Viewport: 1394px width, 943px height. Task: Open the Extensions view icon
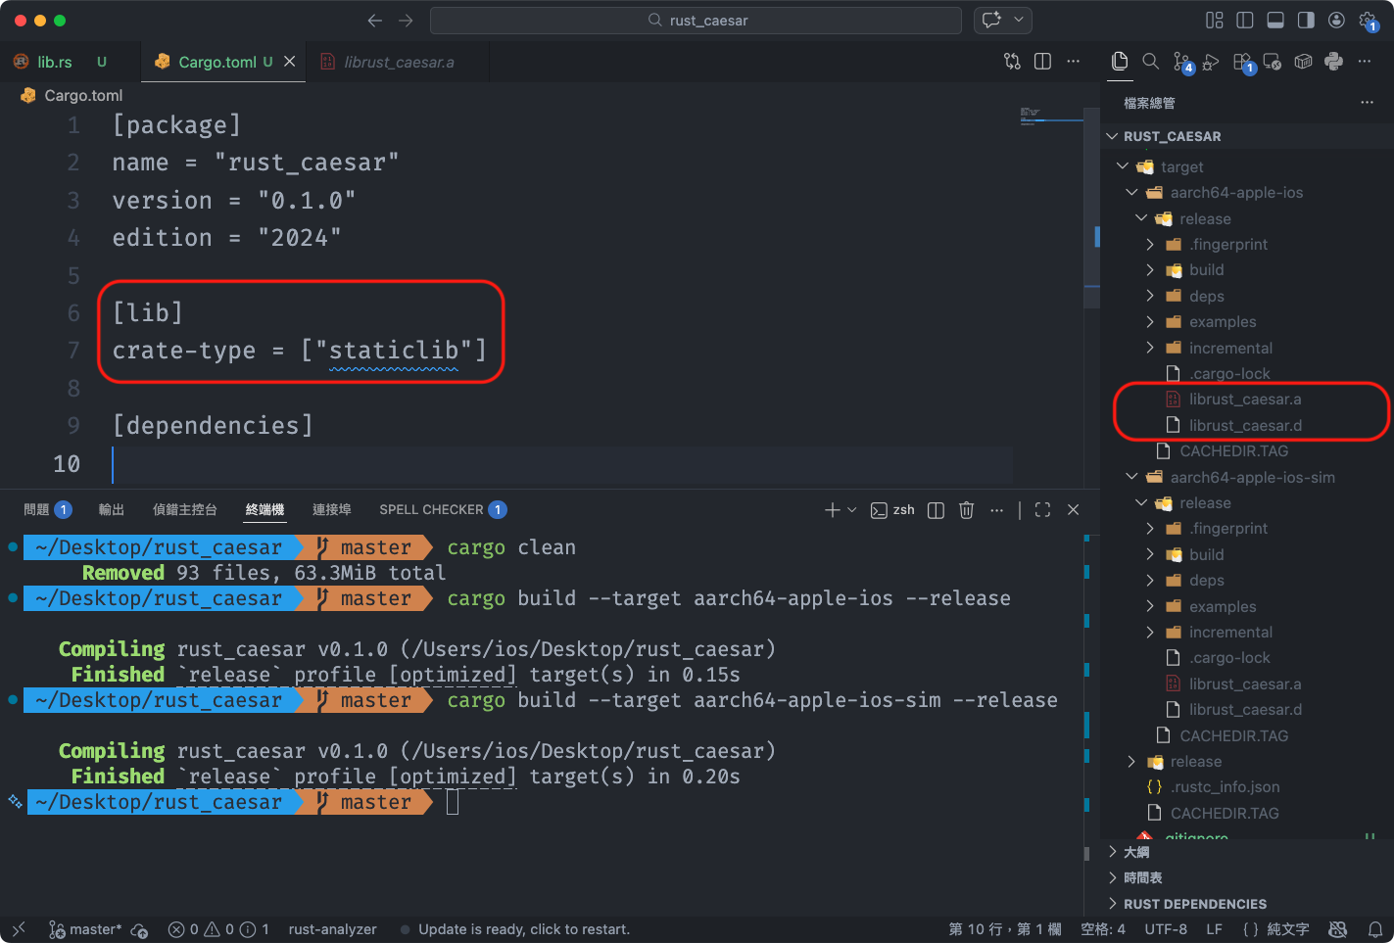[x=1242, y=62]
